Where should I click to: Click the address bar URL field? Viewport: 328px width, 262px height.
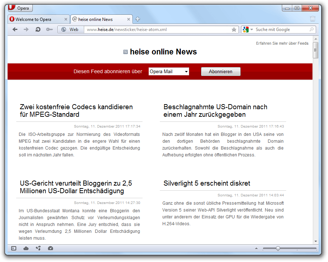click(158, 30)
